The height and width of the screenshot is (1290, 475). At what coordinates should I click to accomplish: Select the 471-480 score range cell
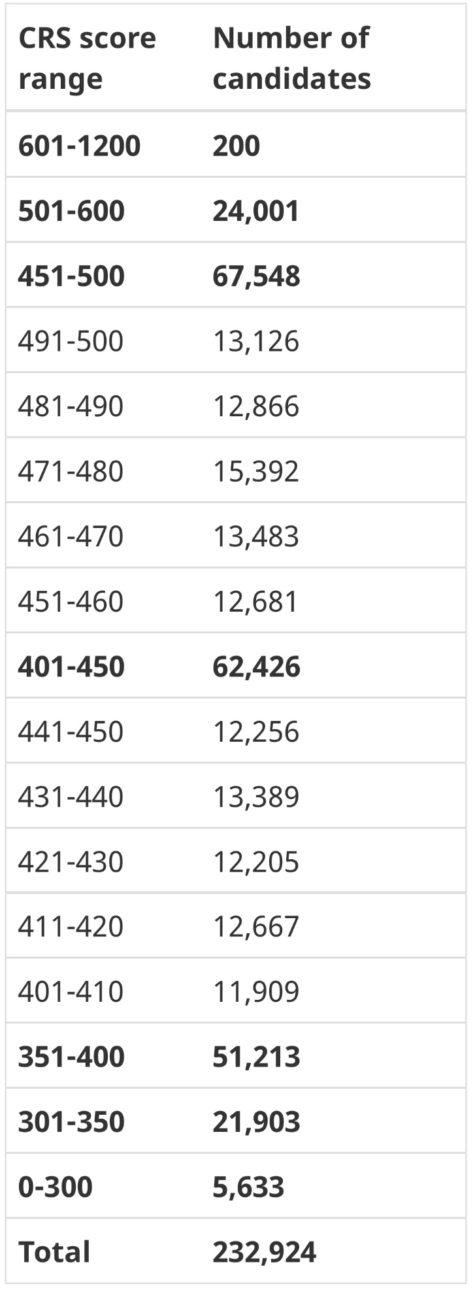[x=71, y=471]
